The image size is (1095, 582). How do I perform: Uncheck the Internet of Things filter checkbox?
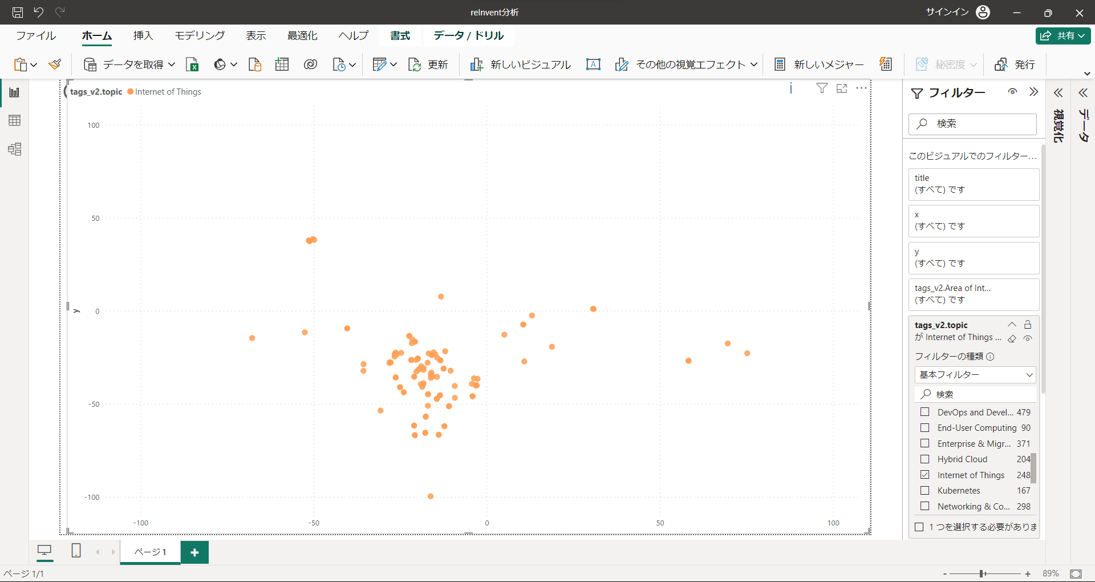(x=925, y=475)
